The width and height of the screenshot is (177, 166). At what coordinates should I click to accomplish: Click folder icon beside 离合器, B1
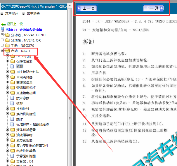coord(13,161)
